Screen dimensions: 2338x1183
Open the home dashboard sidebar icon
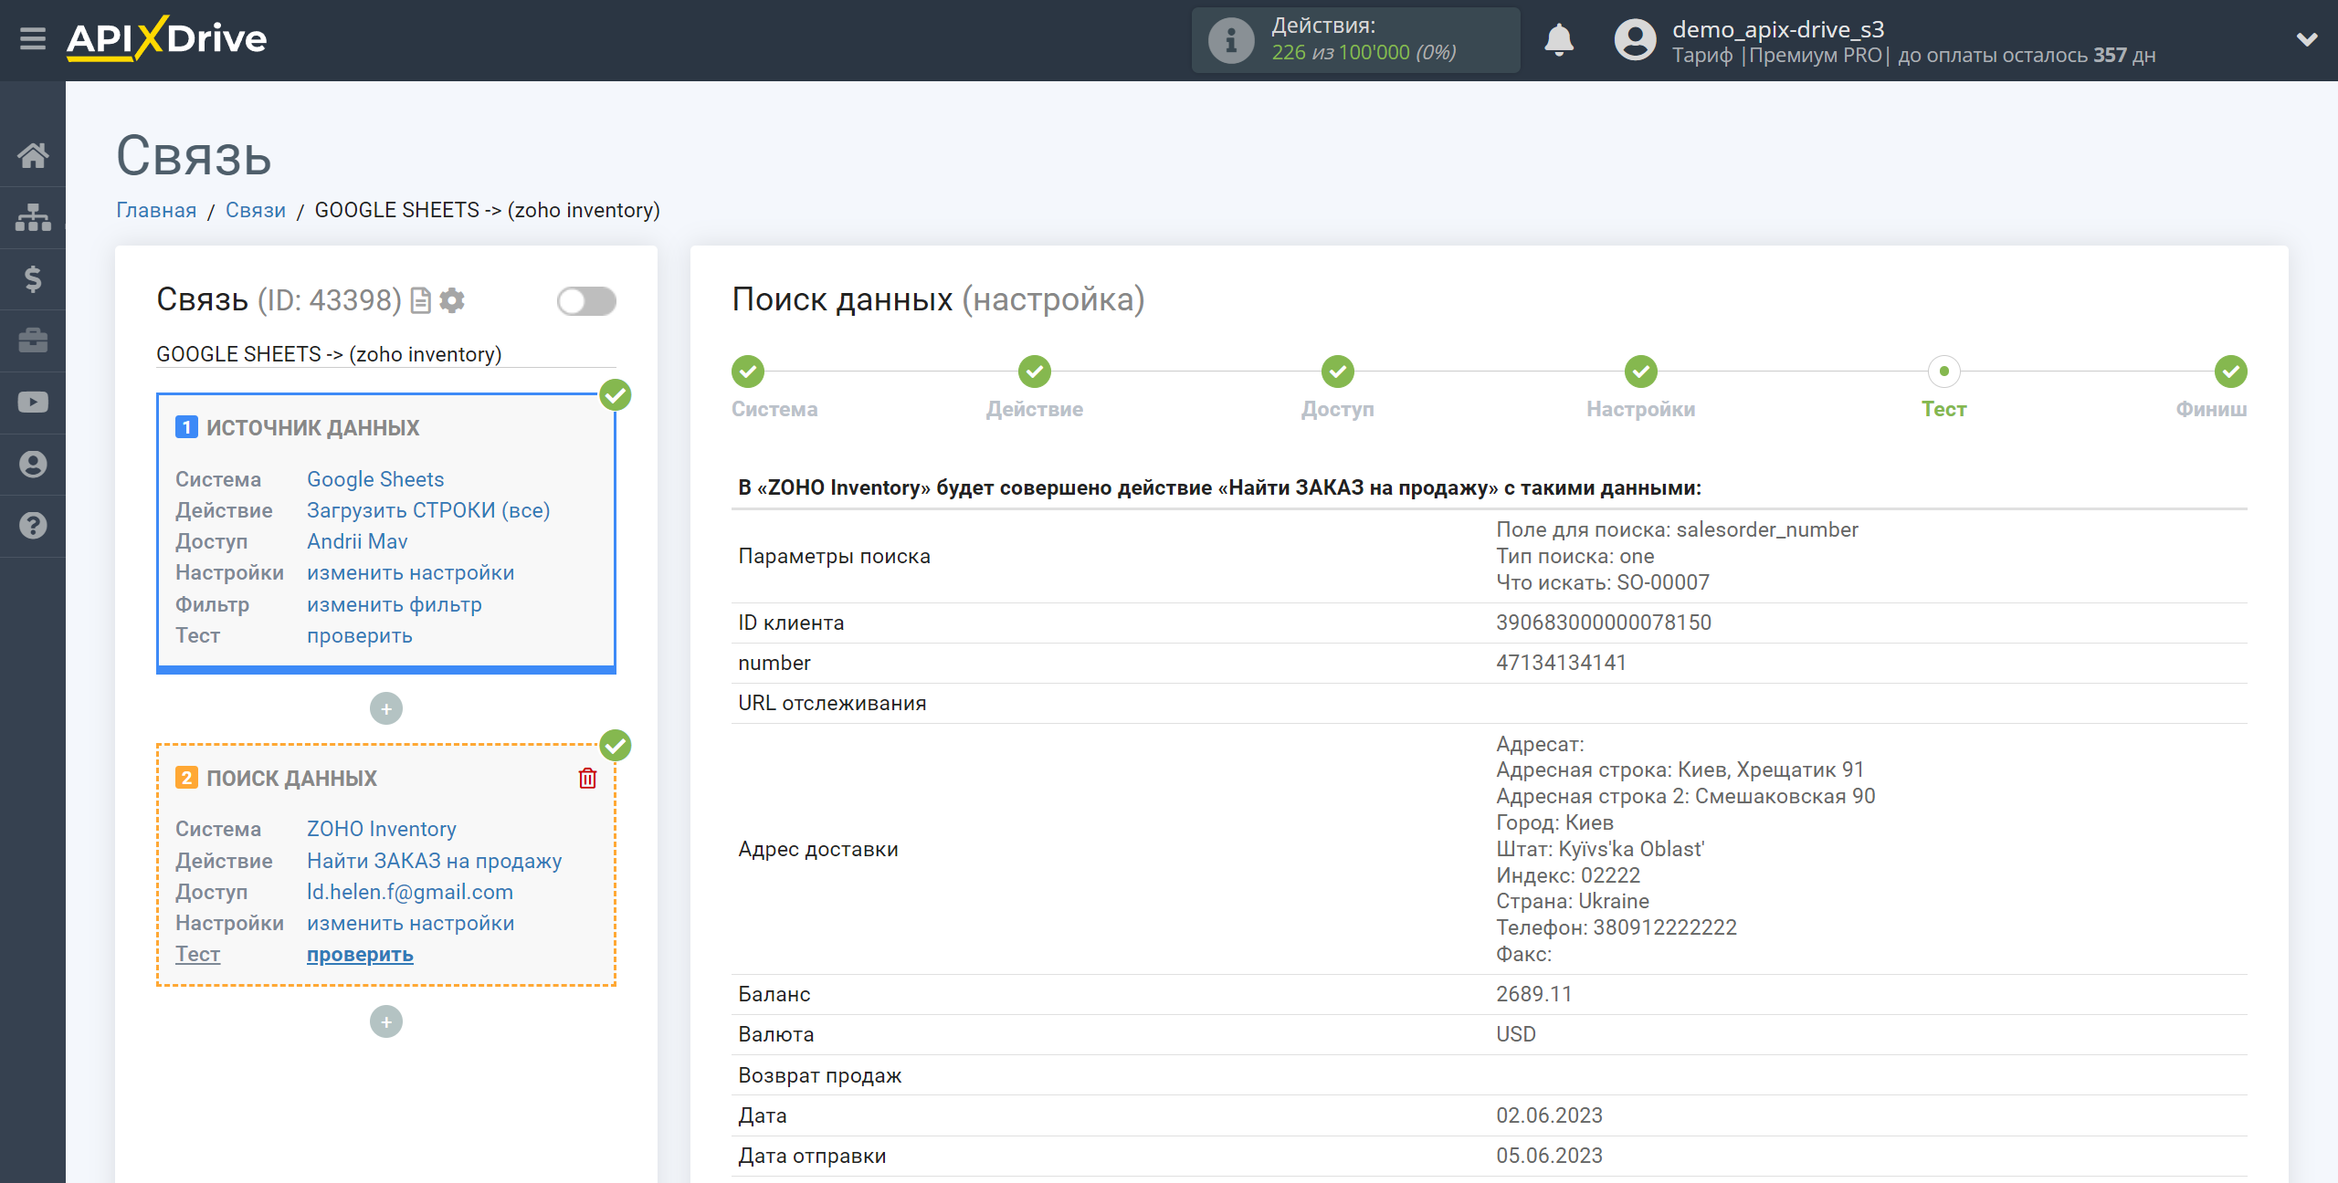point(33,155)
